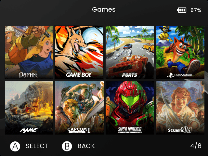Viewport: 208px width, 156px height.
Task: Click the battery status icon
Action: pos(182,10)
